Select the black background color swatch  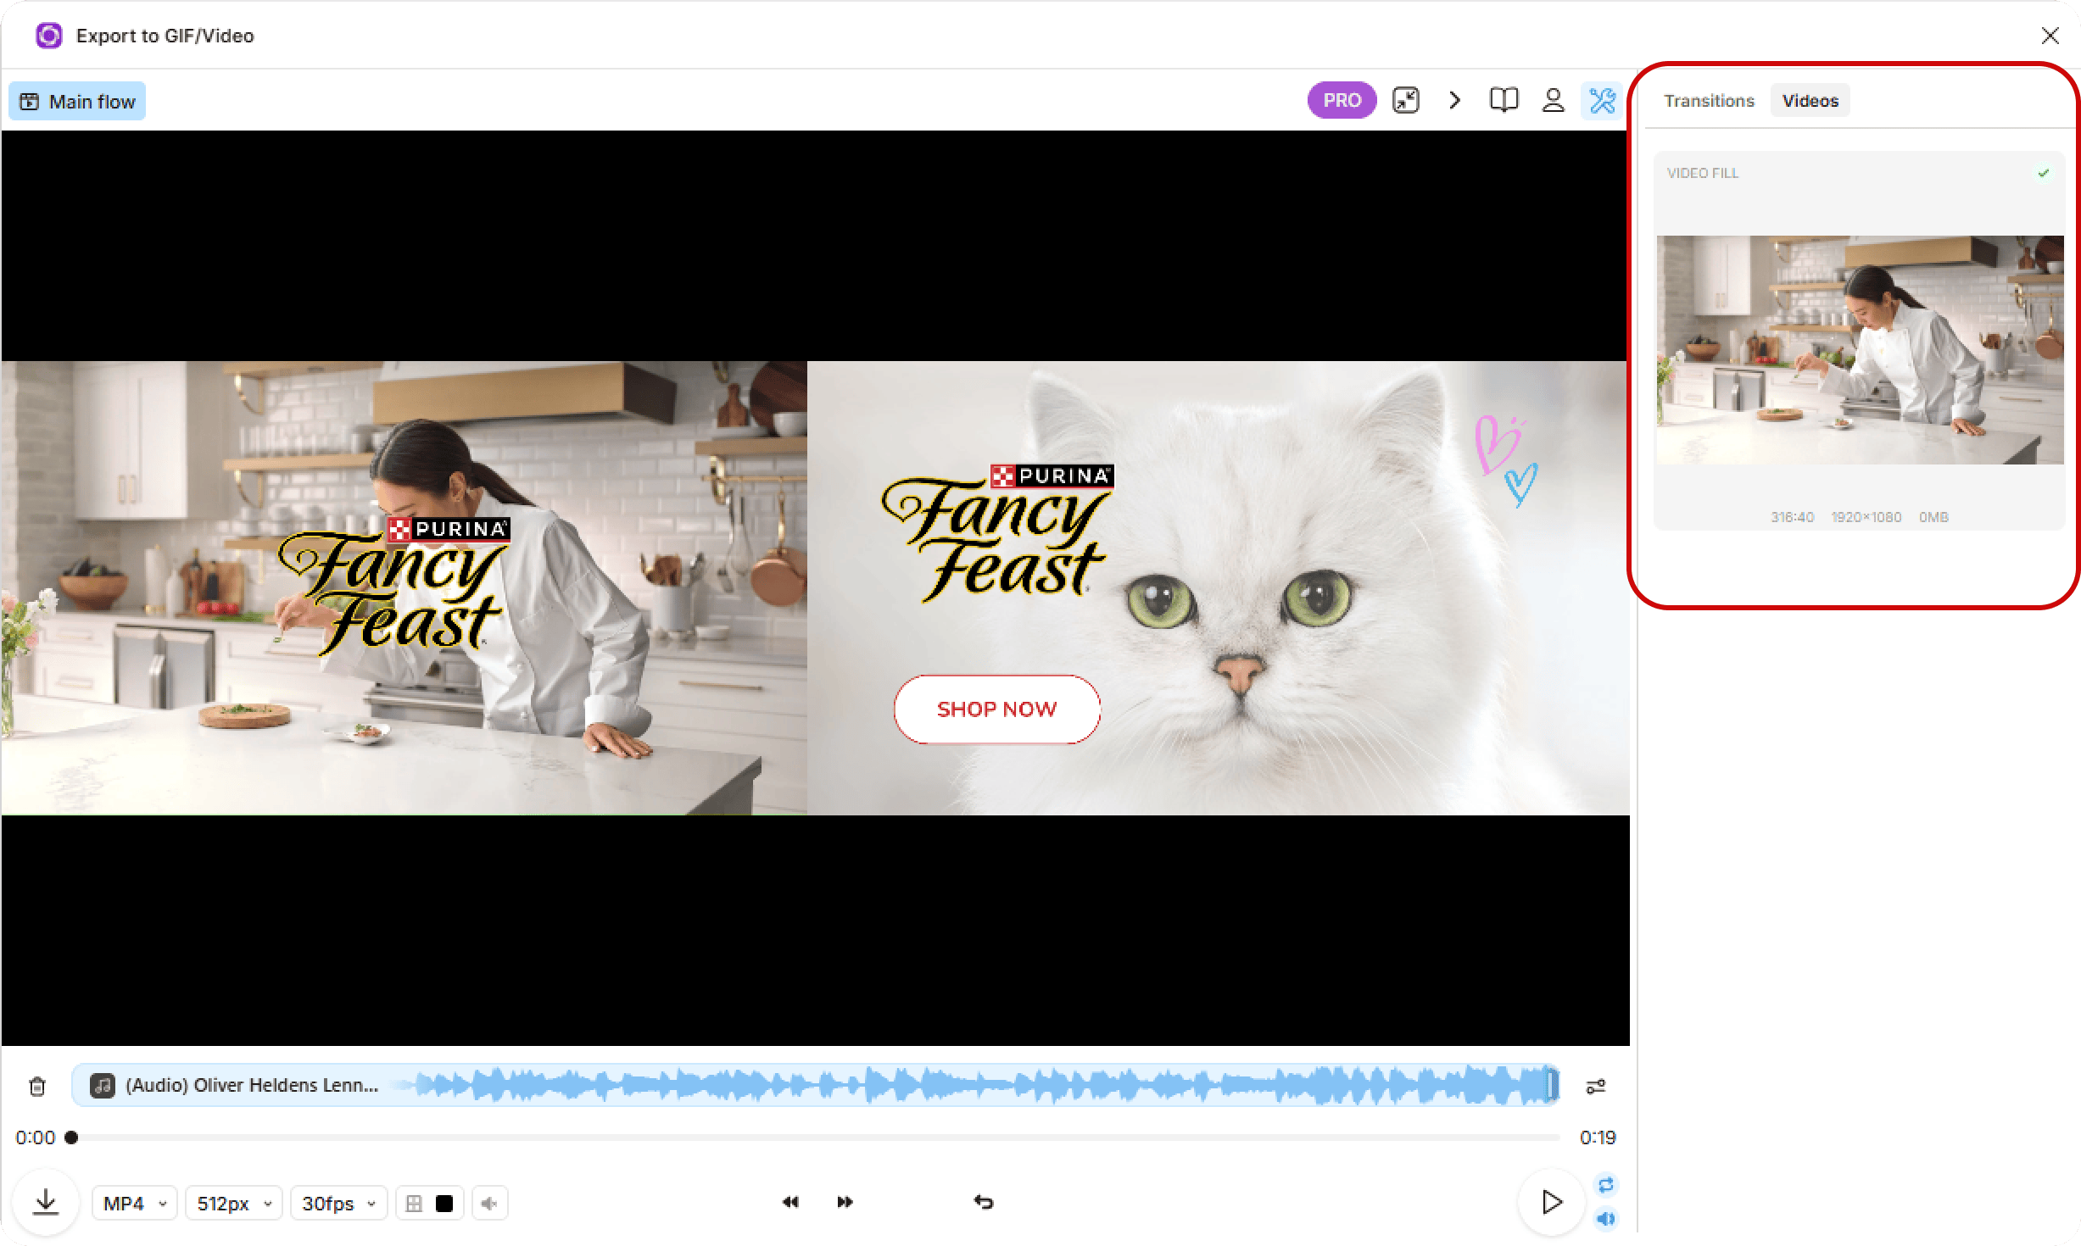(x=444, y=1204)
